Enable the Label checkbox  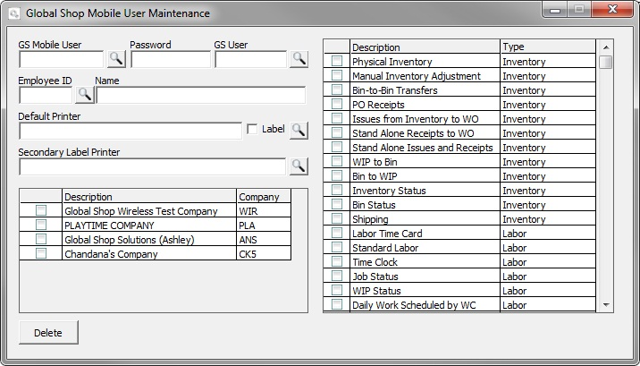tap(252, 130)
